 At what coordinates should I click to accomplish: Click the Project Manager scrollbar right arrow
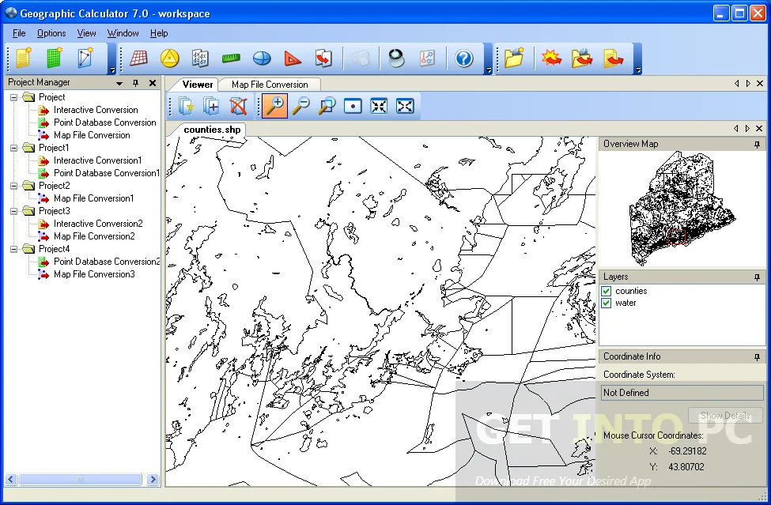[153, 479]
